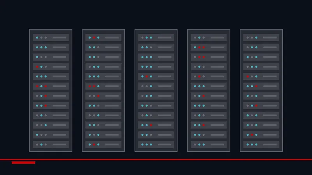312x175 pixels.
Task: Select the fourth rack's unit with blue-red-red lights
Action: click(209, 47)
